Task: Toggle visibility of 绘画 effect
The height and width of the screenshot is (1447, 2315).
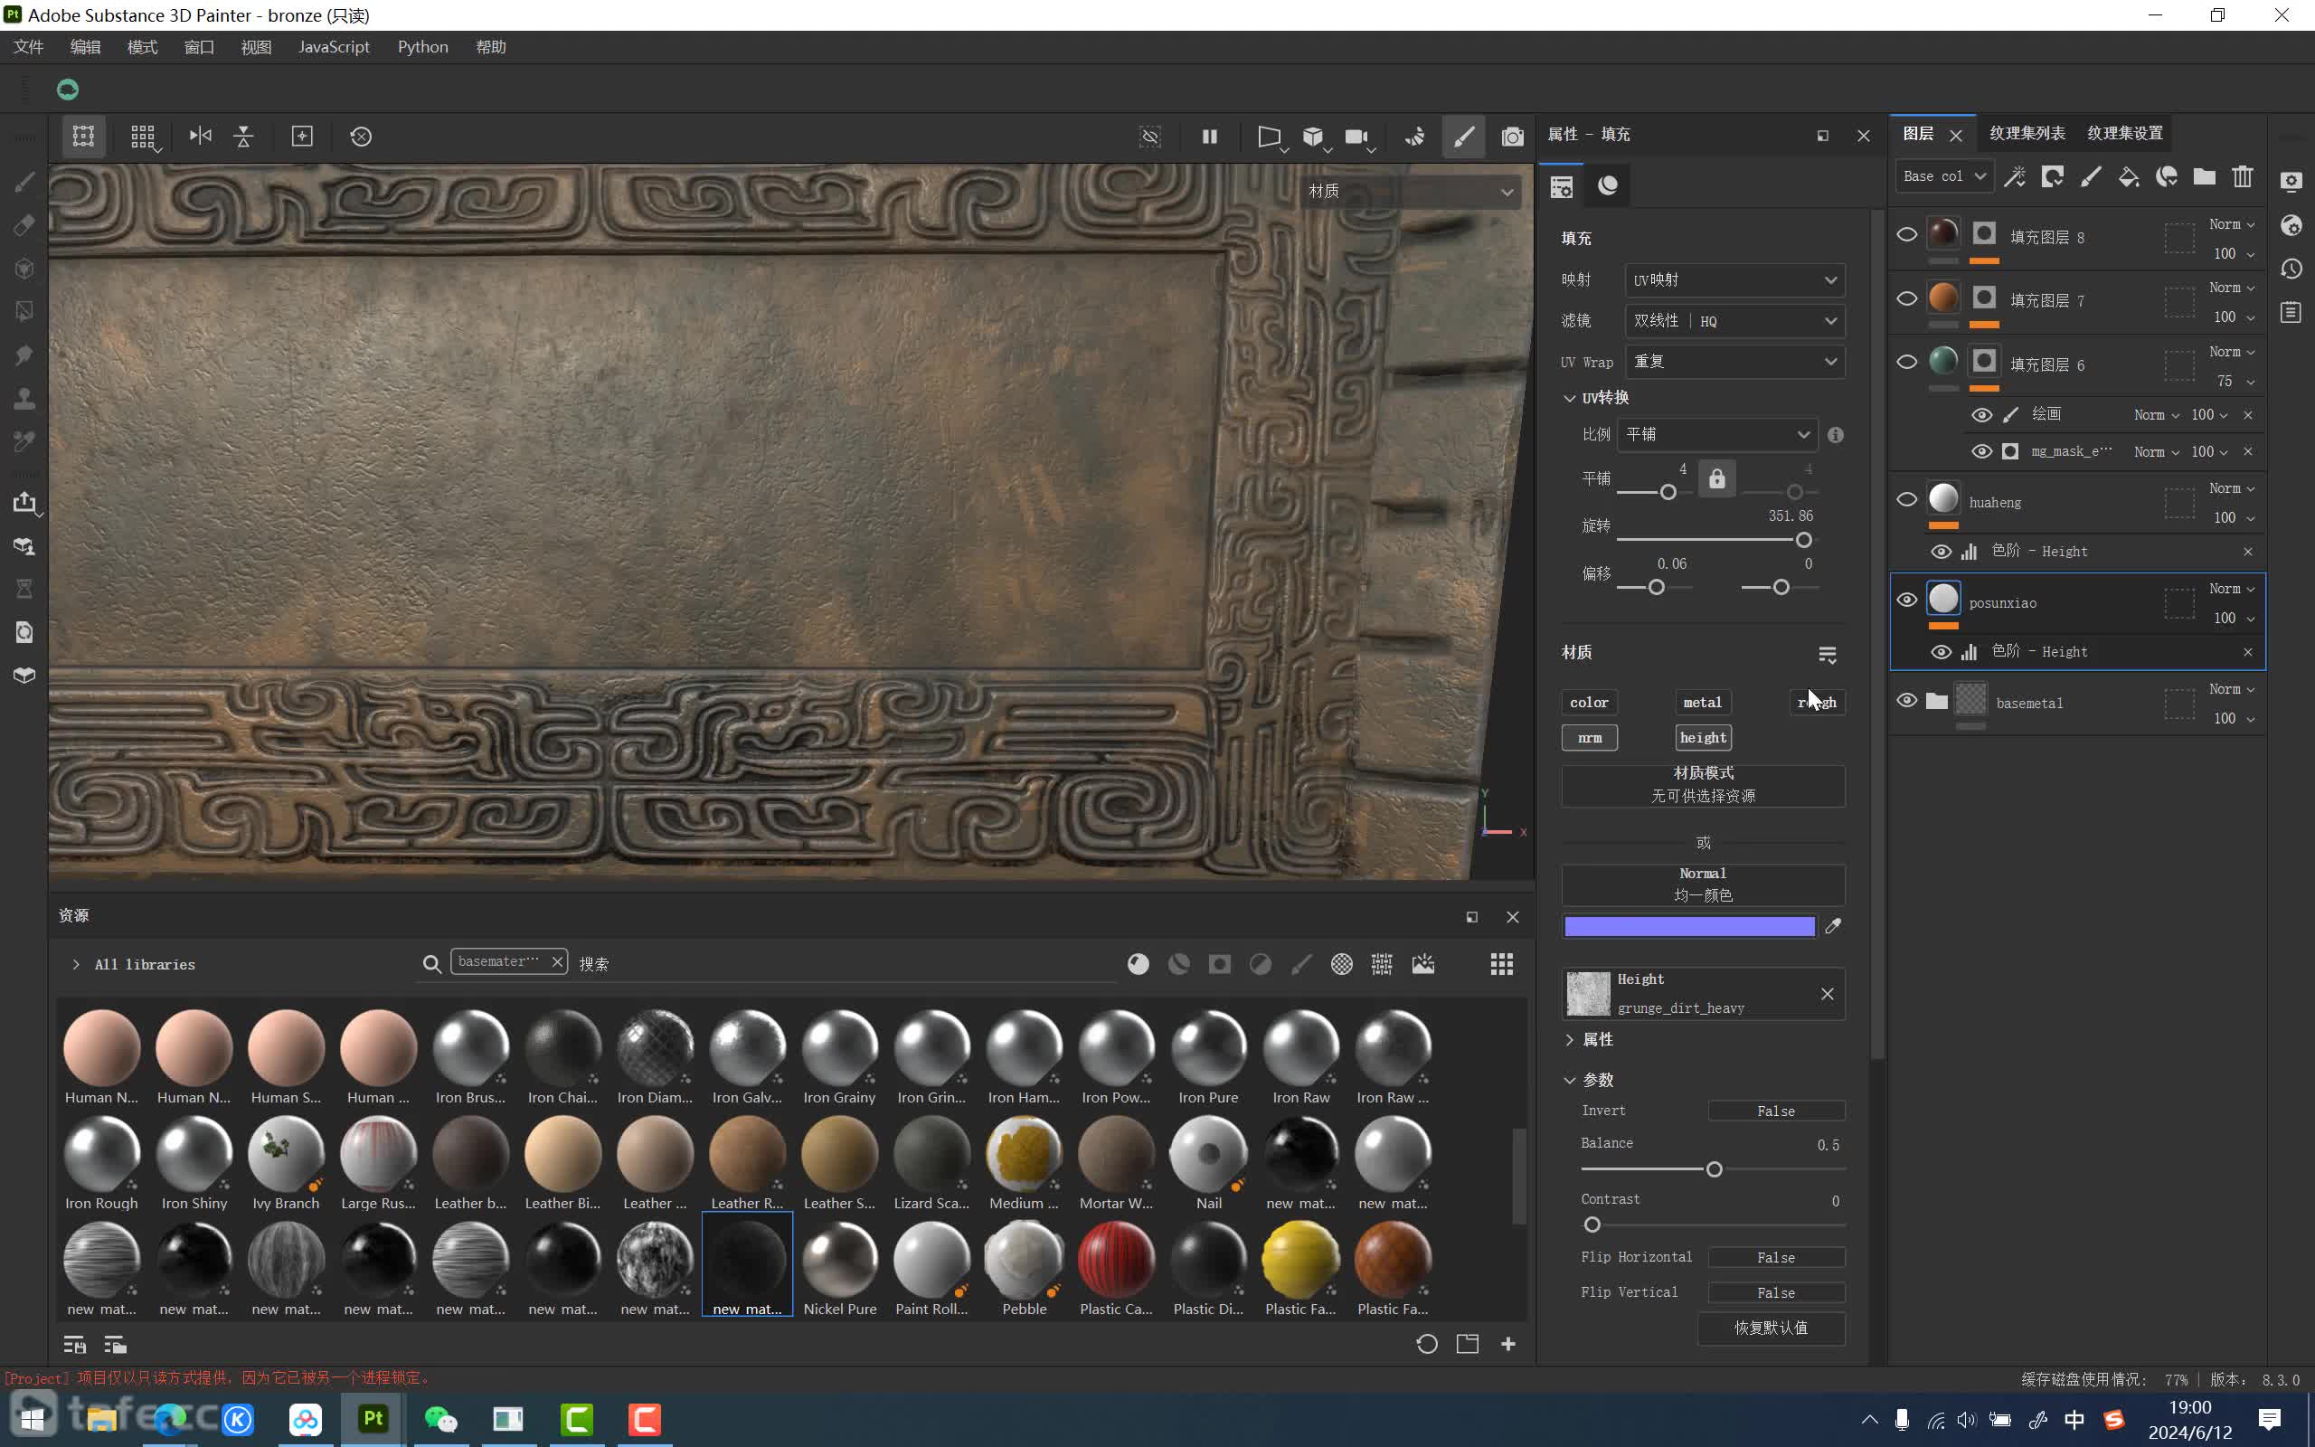Action: 1981,414
